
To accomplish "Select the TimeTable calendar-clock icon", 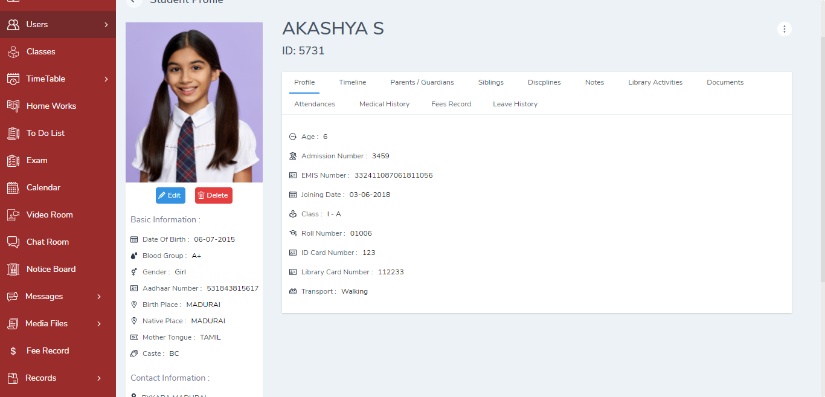I will [13, 79].
